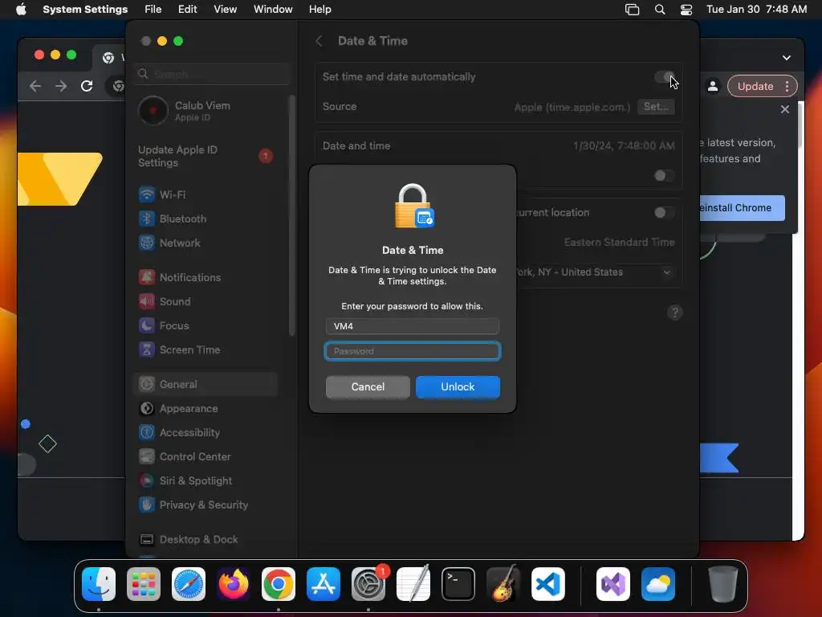Image resolution: width=822 pixels, height=617 pixels.
Task: Open Visual Studio Code from Dock
Action: [x=548, y=584]
